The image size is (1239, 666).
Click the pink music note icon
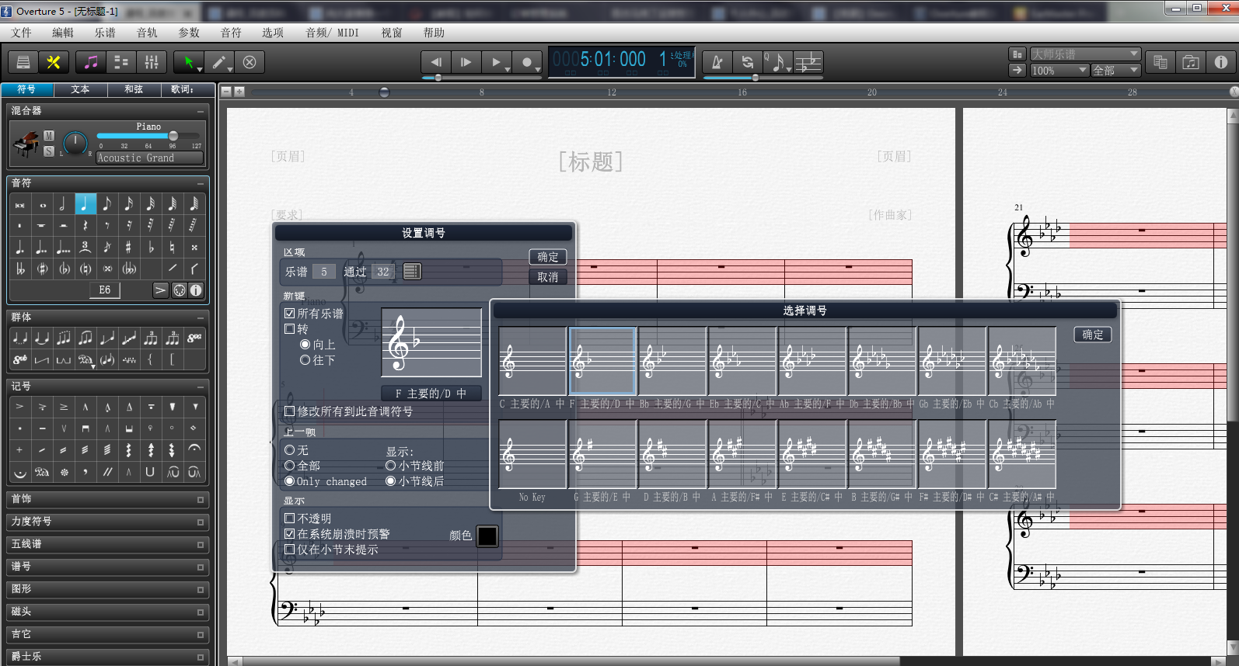91,62
